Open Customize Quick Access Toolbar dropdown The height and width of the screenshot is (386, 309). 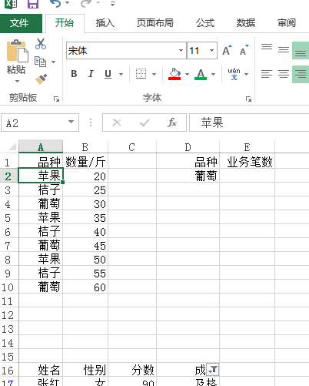pos(112,3)
